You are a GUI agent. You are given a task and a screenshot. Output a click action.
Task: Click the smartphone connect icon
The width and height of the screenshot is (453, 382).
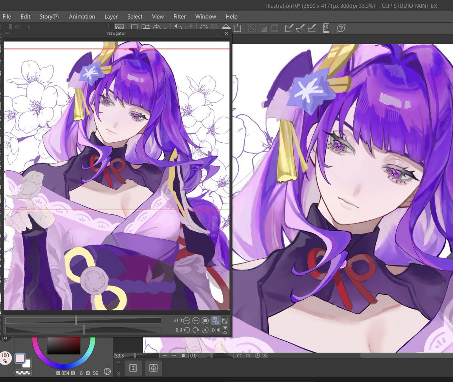327,28
